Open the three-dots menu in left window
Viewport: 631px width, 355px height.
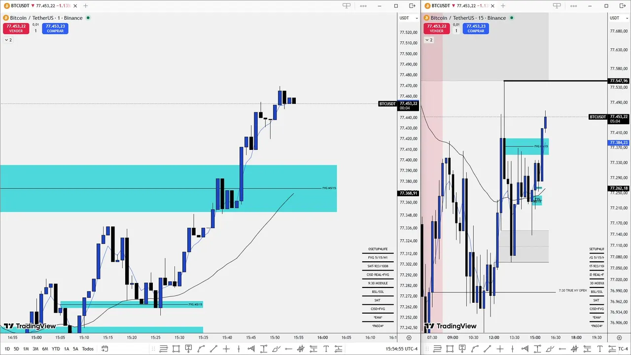pos(363,6)
